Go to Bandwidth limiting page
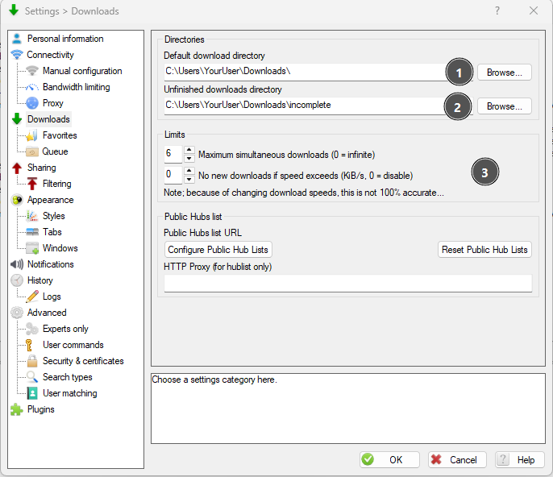The width and height of the screenshot is (553, 477). 76,87
